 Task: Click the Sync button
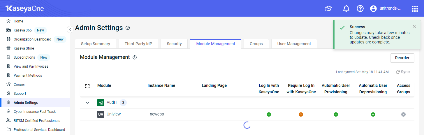[403, 72]
